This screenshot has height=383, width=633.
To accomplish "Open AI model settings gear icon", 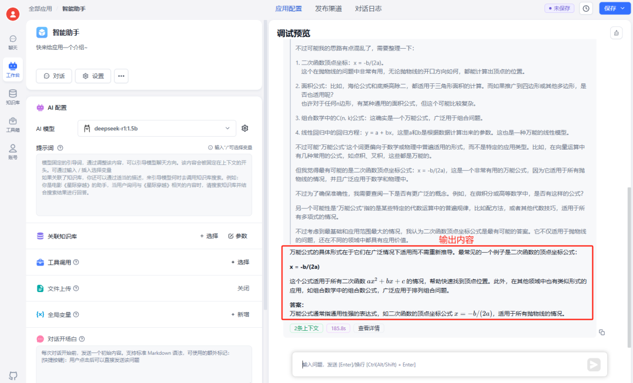I will click(x=244, y=128).
